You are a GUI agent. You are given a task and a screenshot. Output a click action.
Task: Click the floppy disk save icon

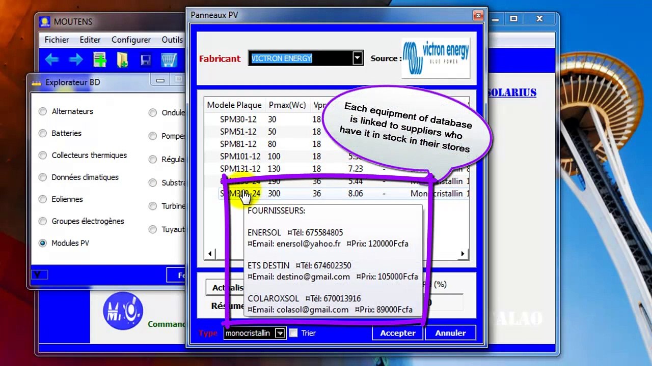[x=146, y=60]
